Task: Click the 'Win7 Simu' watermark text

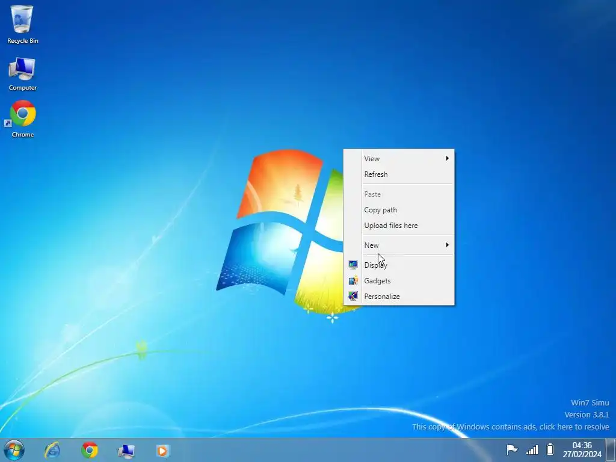Action: point(590,402)
